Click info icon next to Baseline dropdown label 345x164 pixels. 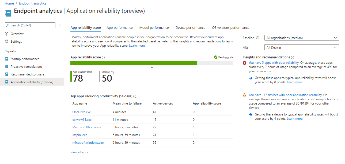click(x=257, y=38)
